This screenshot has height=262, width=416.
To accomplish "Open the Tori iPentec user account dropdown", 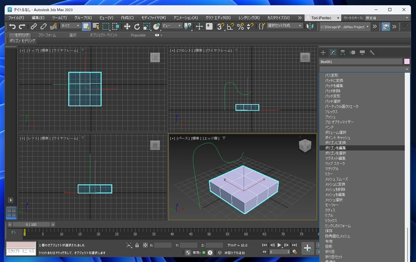I will click(322, 18).
